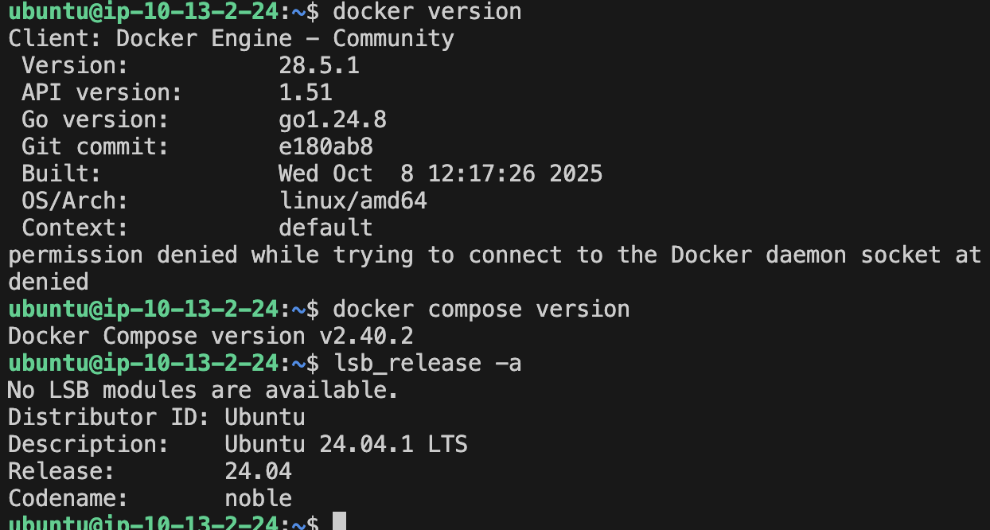This screenshot has width=990, height=530.
Task: Click the "docker compose version" command
Action: pyautogui.click(x=481, y=309)
